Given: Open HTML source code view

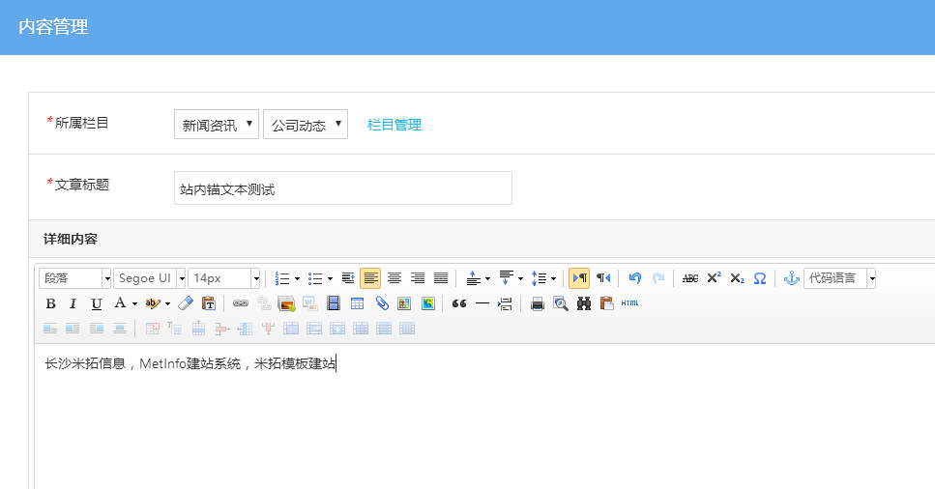Looking at the screenshot, I should (x=629, y=303).
